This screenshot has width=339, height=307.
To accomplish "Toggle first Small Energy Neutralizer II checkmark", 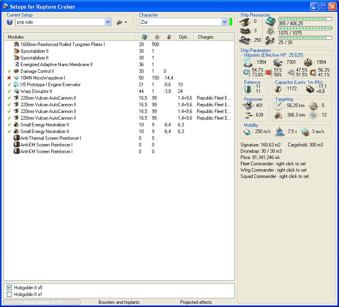I will coord(9,124).
